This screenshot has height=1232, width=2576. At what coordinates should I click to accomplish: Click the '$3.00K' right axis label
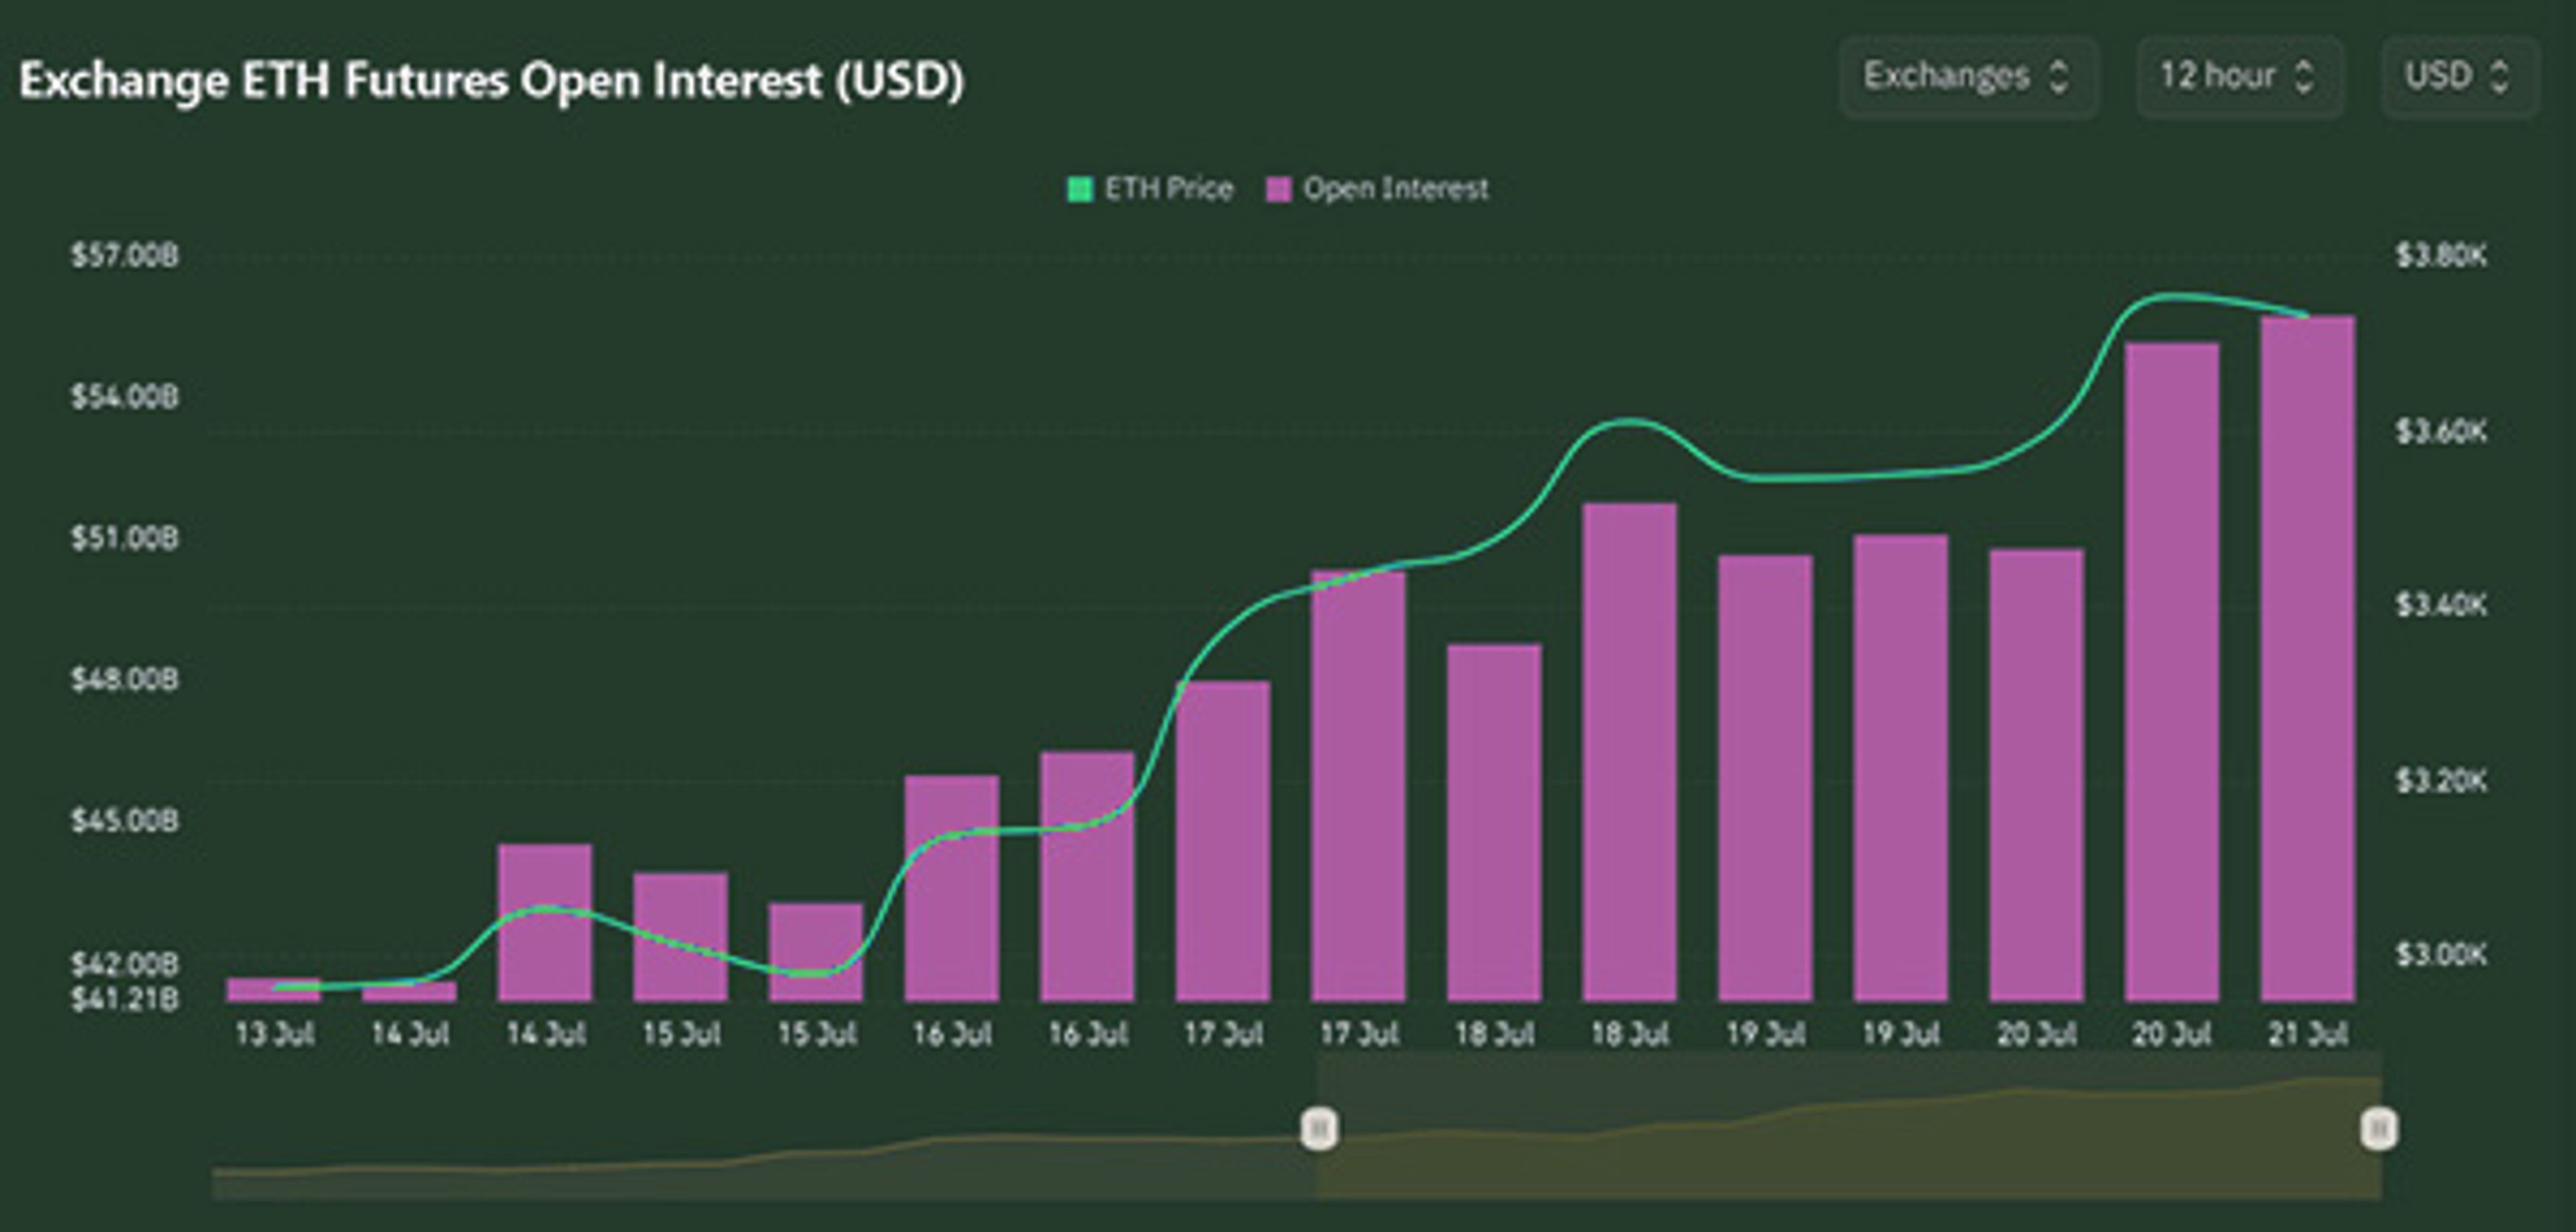(x=2441, y=954)
